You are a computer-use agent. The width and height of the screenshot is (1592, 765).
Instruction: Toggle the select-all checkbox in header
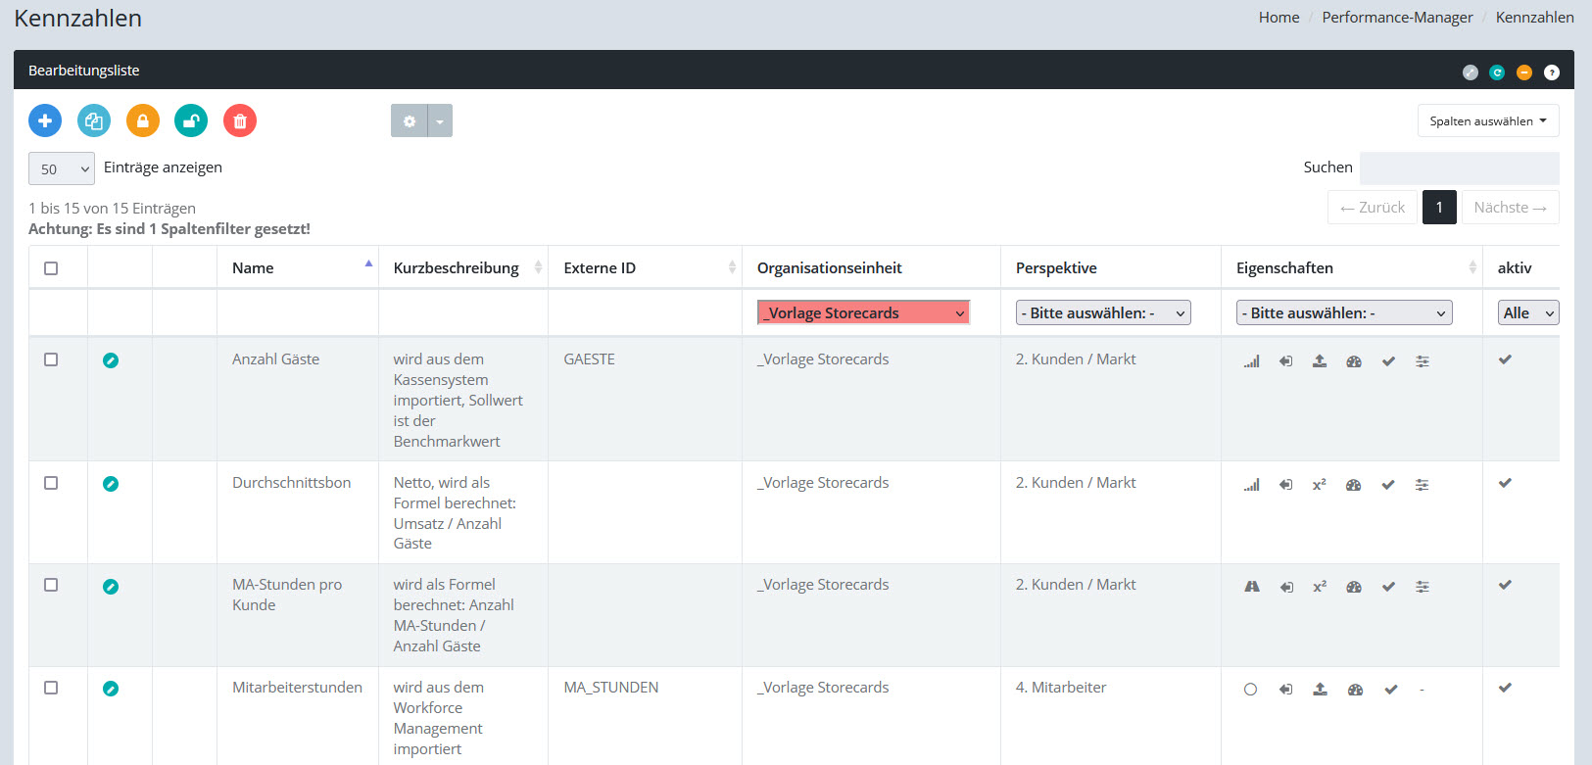click(x=51, y=268)
